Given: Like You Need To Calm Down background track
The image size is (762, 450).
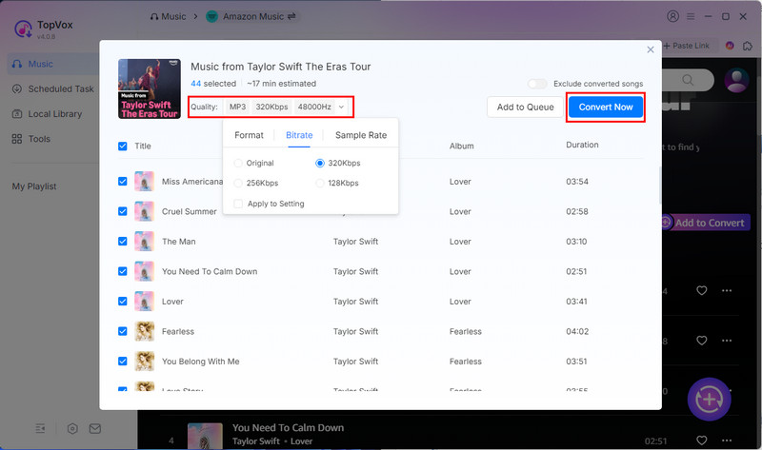Looking at the screenshot, I should [x=701, y=440].
